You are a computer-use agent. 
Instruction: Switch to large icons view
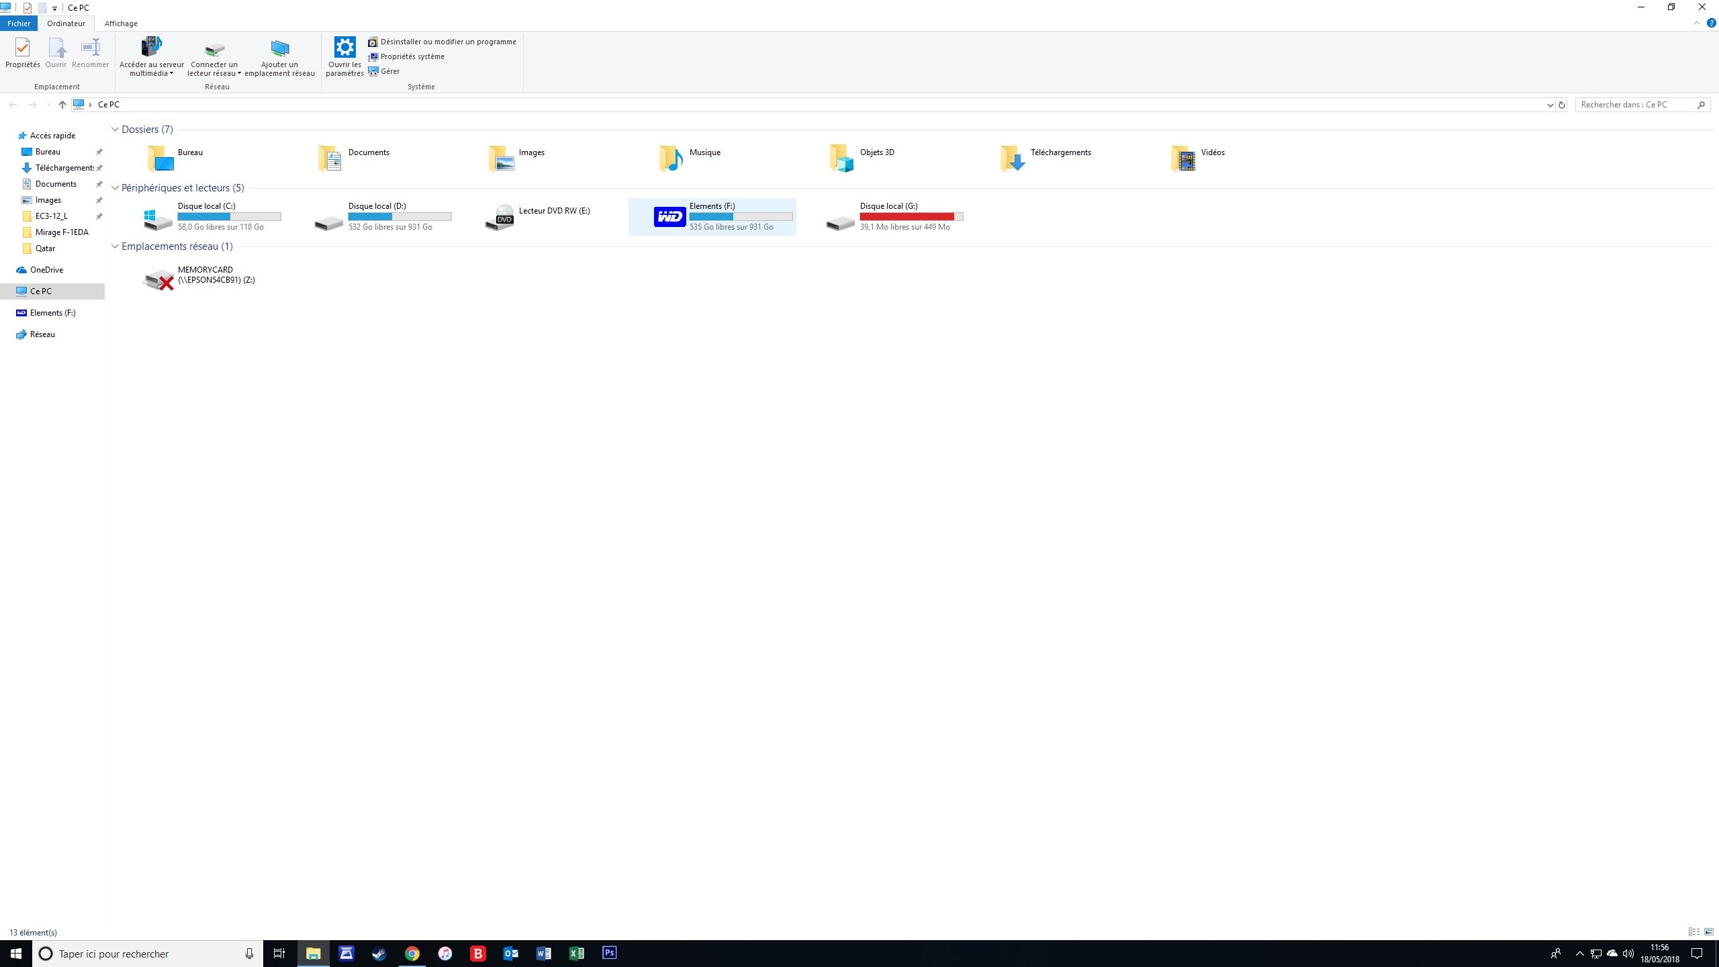pos(1709,932)
